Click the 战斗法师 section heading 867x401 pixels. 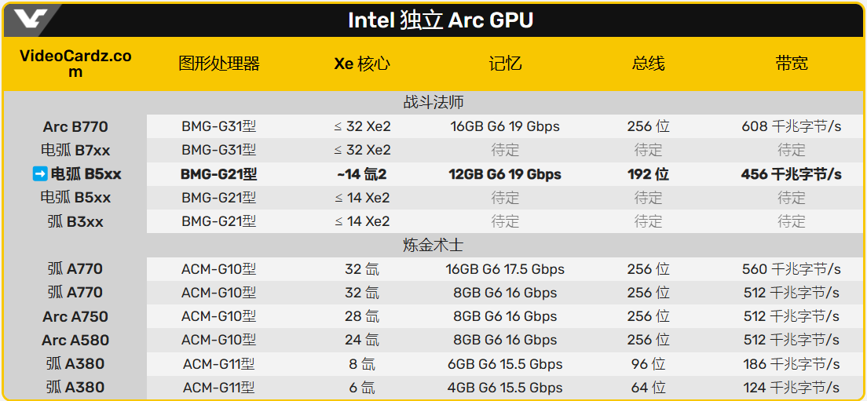433,103
